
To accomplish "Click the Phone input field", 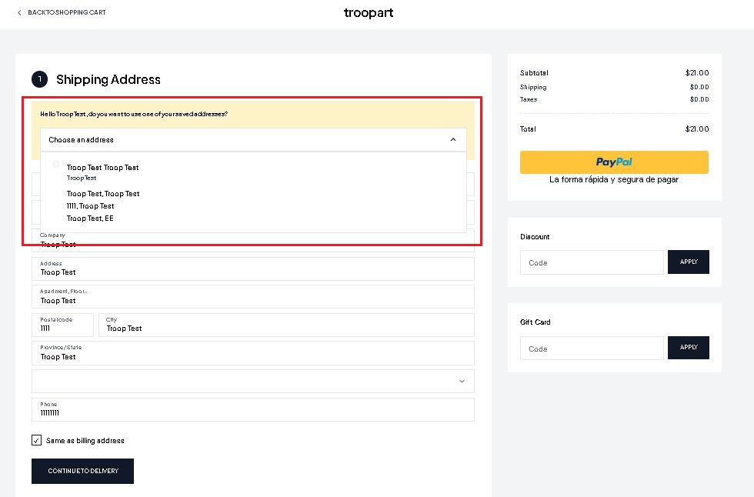I will tap(253, 409).
